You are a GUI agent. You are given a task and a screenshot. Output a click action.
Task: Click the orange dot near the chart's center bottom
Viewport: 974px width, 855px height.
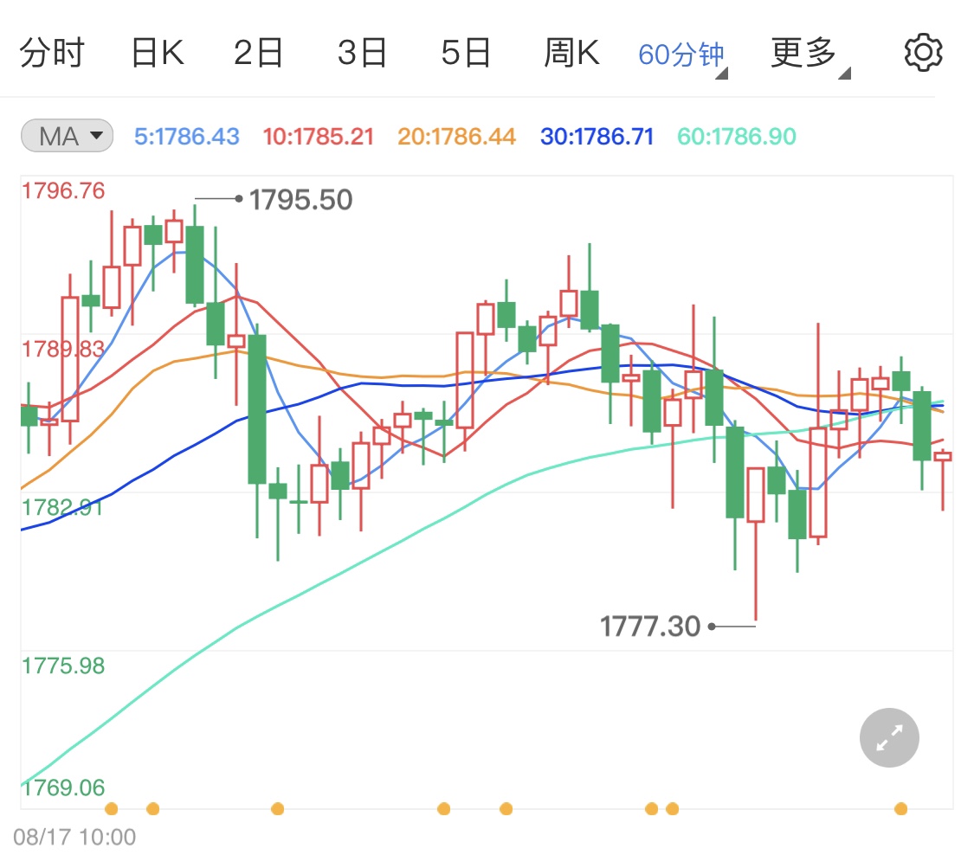coord(506,808)
